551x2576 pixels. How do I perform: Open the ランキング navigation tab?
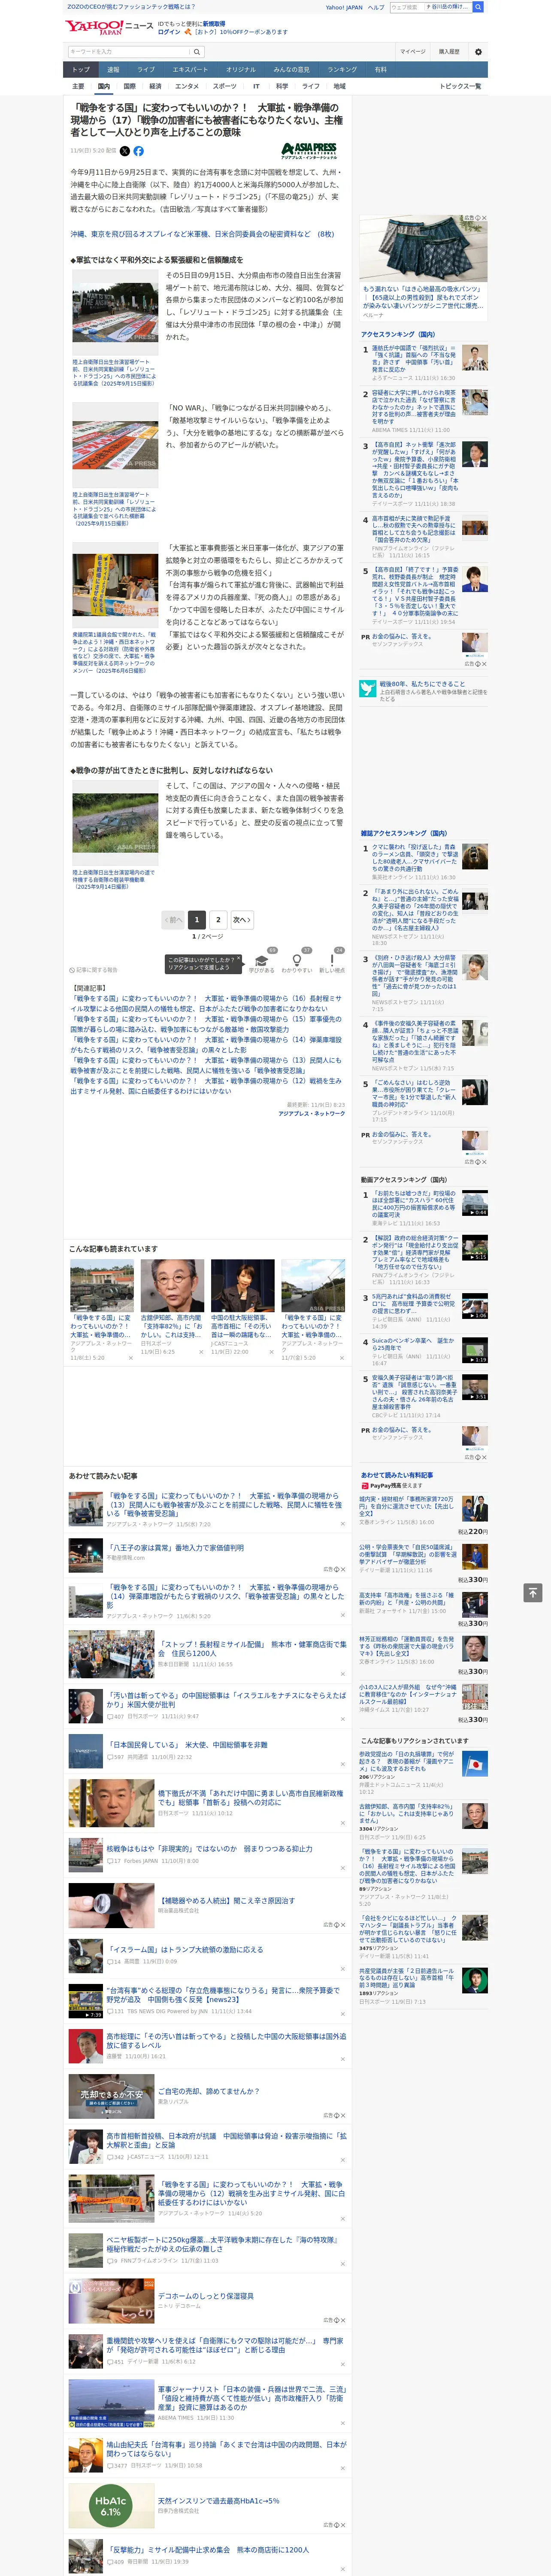coord(342,70)
